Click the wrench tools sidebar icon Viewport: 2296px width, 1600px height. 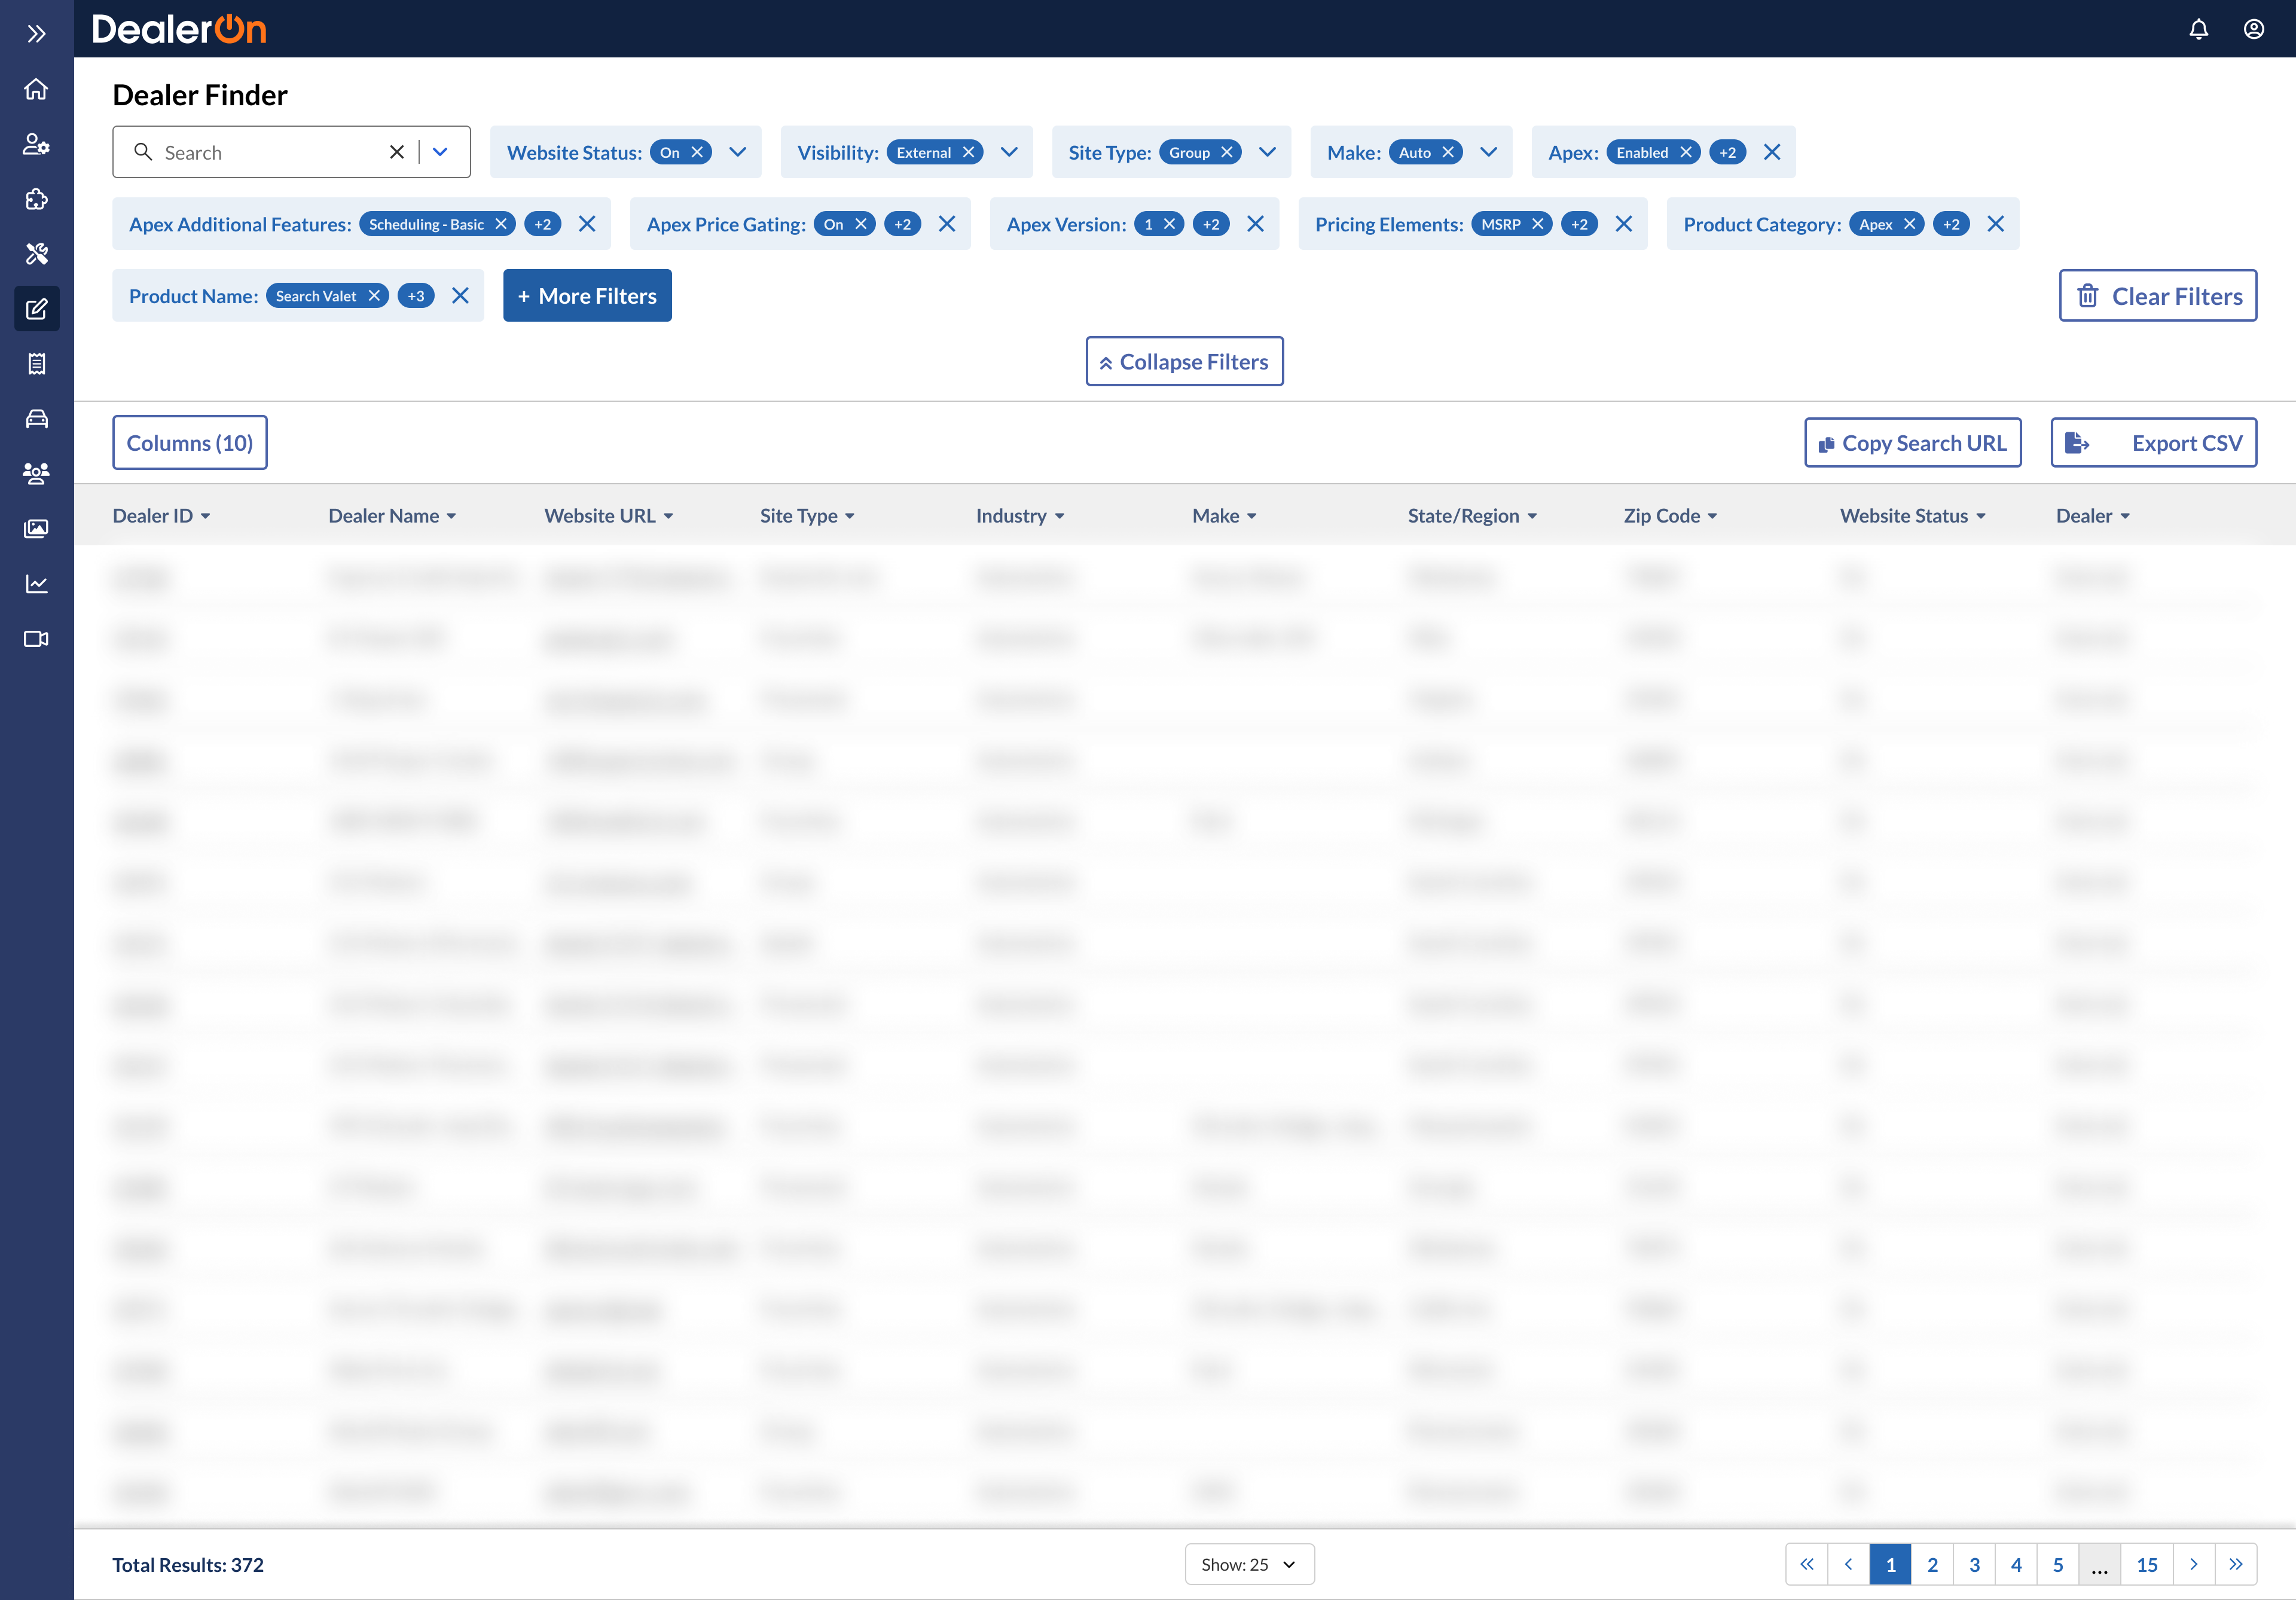pos(36,254)
